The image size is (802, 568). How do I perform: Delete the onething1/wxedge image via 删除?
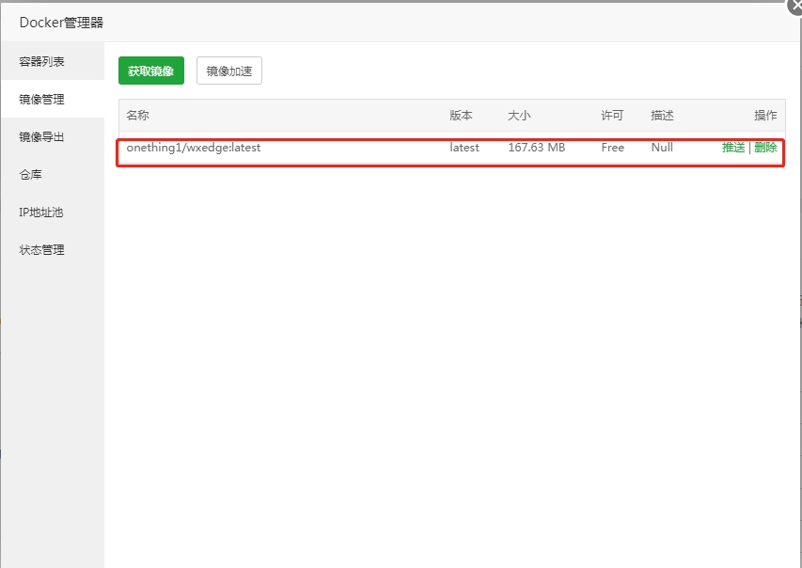(765, 148)
